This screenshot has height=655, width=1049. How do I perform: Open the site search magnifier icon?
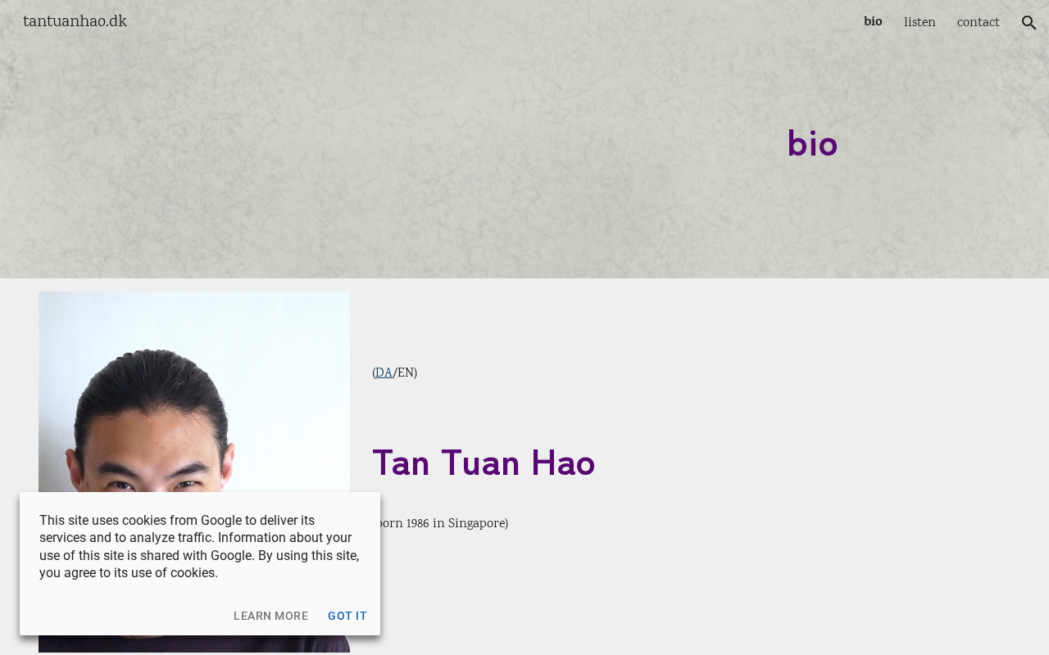pyautogui.click(x=1029, y=22)
